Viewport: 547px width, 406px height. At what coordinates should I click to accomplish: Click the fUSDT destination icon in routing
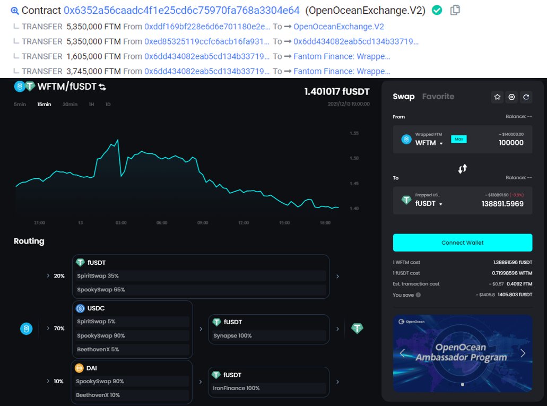click(x=357, y=328)
